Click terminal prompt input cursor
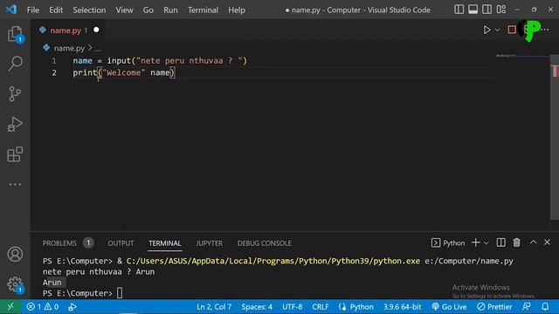The width and height of the screenshot is (559, 314). [x=120, y=293]
